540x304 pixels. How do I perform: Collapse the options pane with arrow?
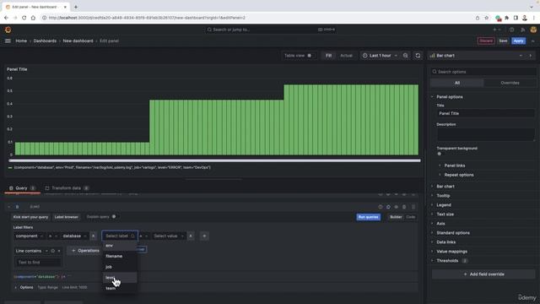(531, 56)
